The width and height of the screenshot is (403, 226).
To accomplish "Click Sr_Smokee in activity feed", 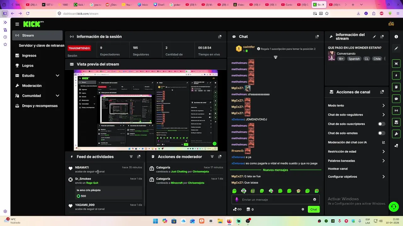I will (x=83, y=179).
